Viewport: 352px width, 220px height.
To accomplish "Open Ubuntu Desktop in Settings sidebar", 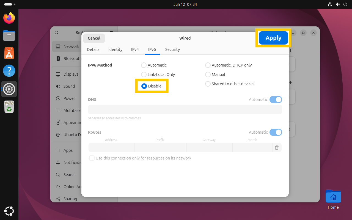I will pos(67,135).
